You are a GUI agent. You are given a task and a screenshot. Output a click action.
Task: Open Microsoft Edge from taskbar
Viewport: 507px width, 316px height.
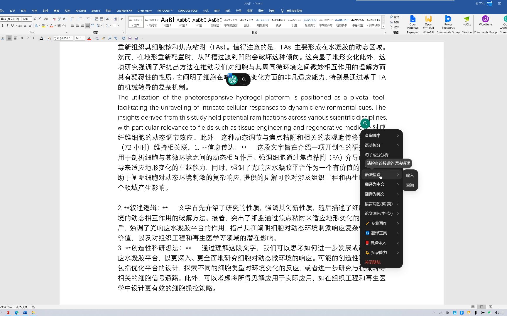point(17,313)
